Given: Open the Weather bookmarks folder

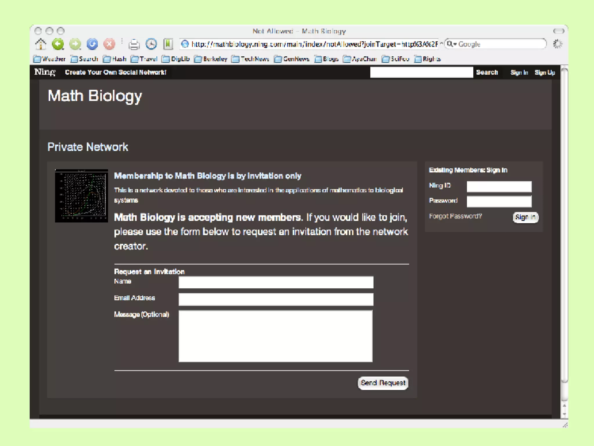Looking at the screenshot, I should [x=49, y=59].
